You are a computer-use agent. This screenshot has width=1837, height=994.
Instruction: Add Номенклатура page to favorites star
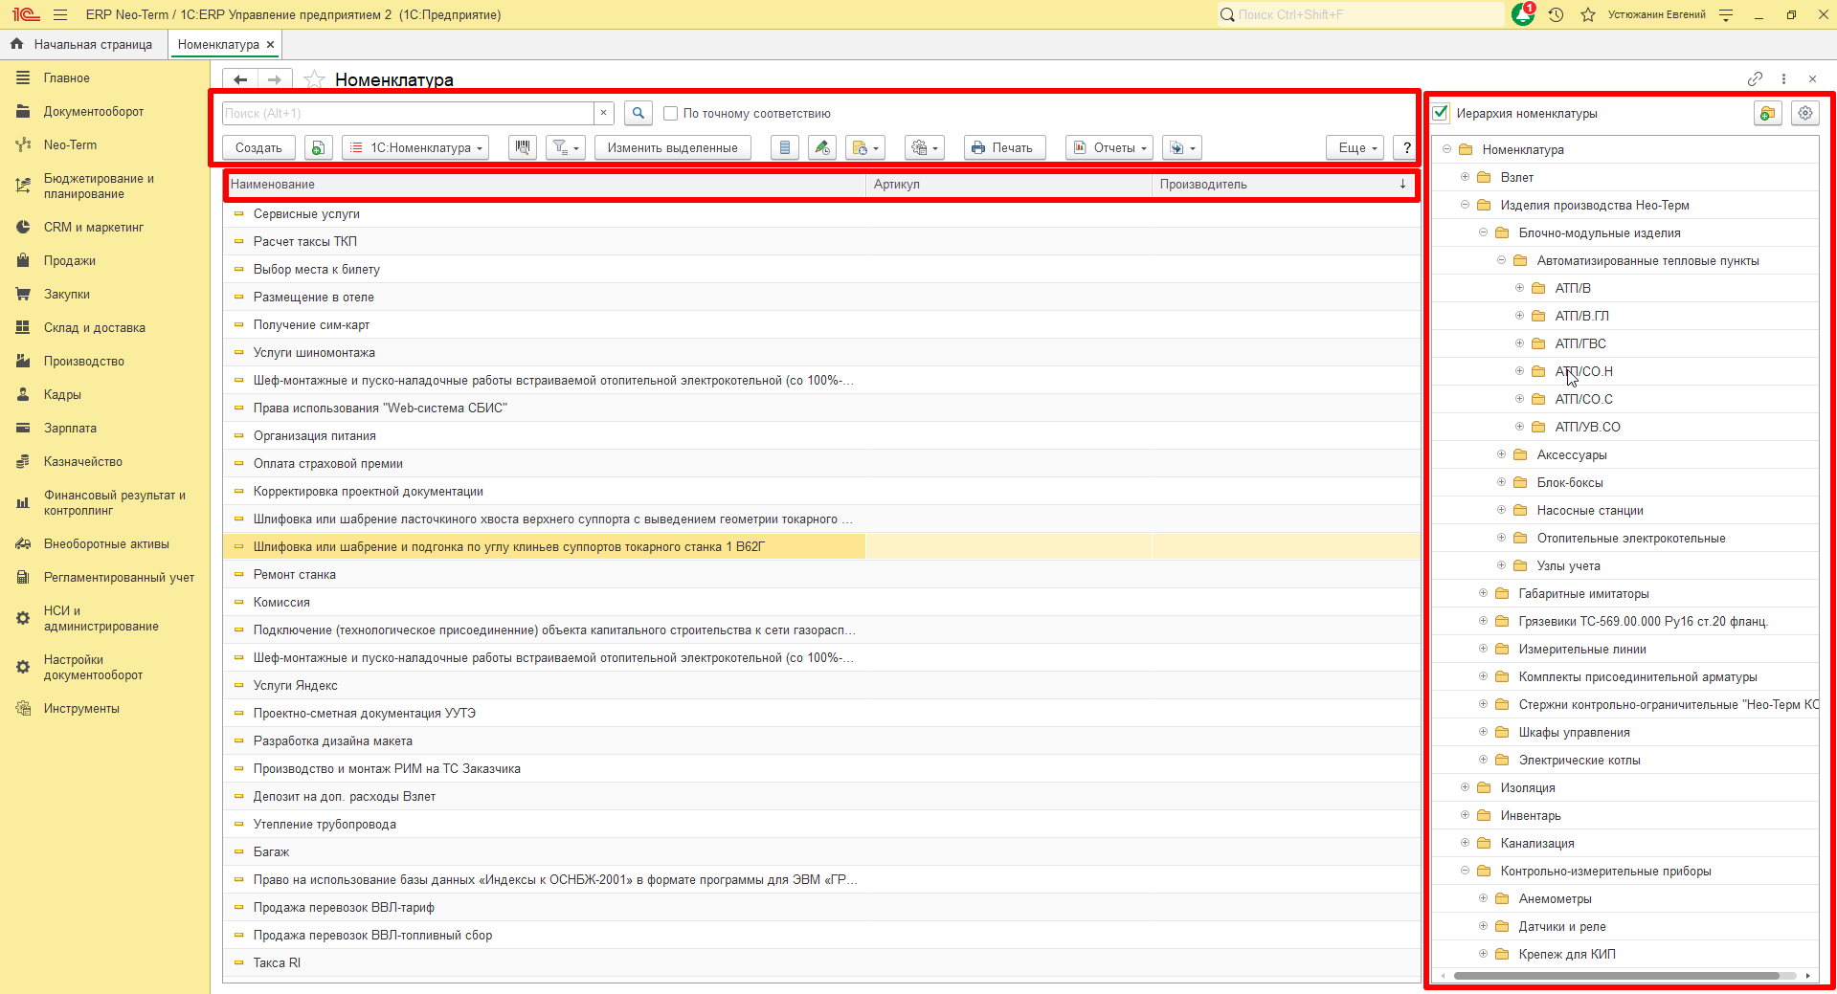[314, 79]
